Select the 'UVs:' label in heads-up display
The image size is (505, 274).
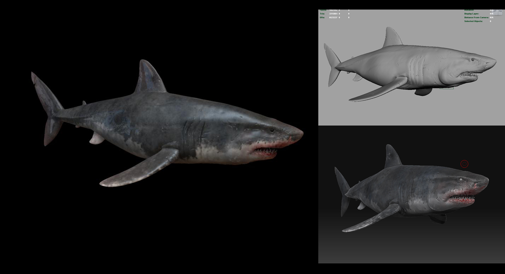click(322, 17)
